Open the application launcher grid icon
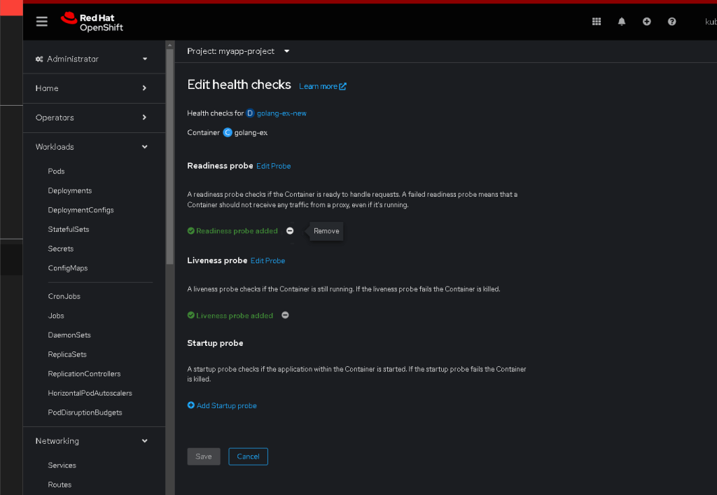This screenshot has width=717, height=495. 597,22
